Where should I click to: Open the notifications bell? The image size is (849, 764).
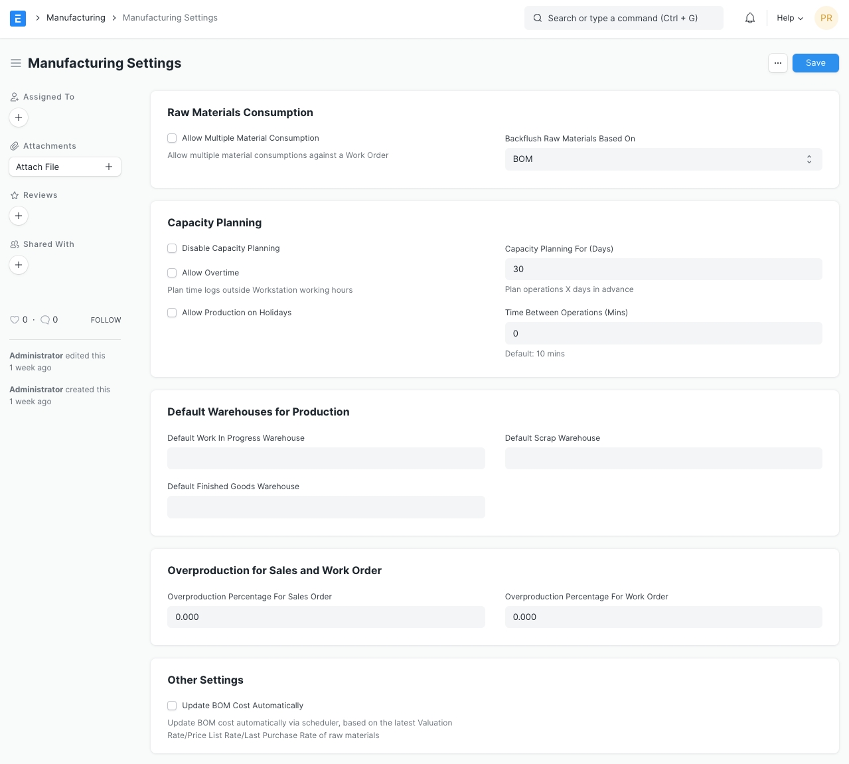[x=750, y=18]
